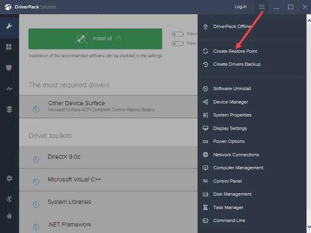
Task: Click the disc icon beside Other Device Surface
Action: pos(36,109)
